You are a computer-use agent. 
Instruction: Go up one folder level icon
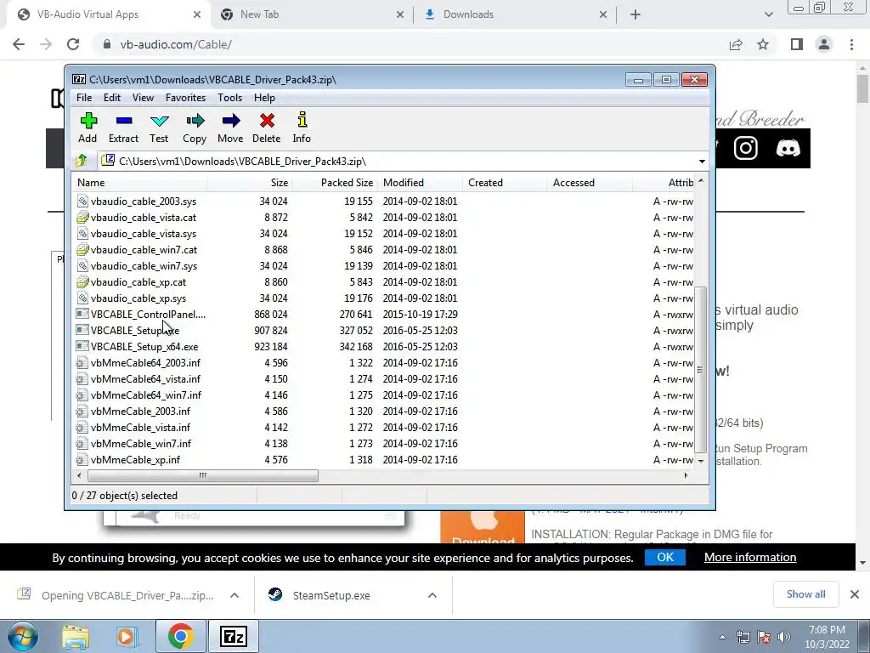(x=82, y=161)
